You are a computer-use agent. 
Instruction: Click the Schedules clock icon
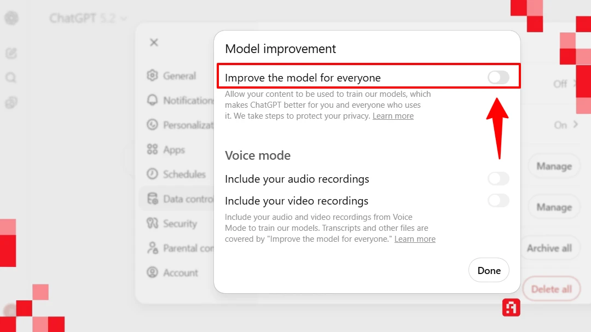click(x=153, y=174)
